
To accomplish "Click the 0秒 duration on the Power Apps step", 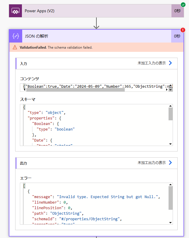I will (x=177, y=10).
